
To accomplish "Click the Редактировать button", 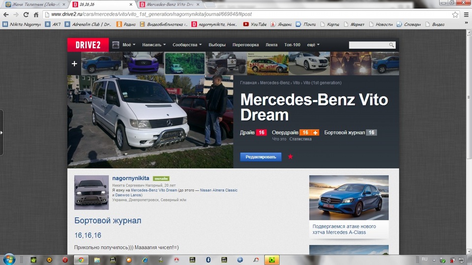I will point(261,157).
